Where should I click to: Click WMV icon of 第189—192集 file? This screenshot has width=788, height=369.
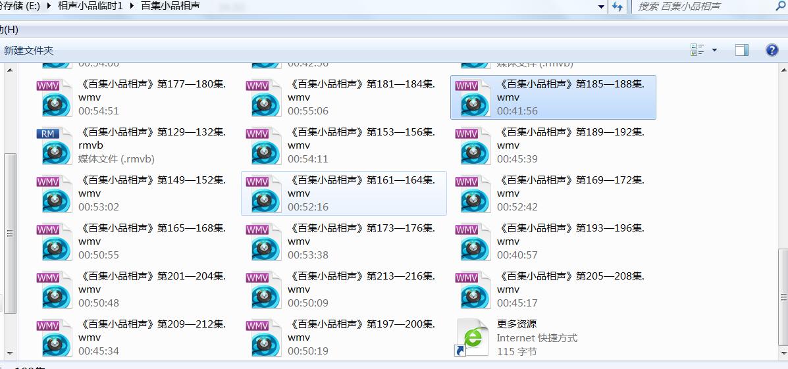474,145
